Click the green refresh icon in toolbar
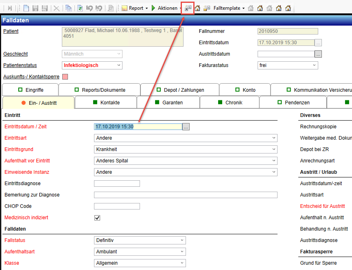The width and height of the screenshot is (352, 270). tap(80, 8)
